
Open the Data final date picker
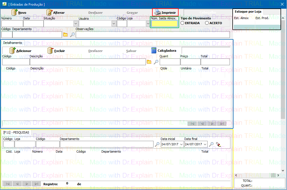coord(205,144)
